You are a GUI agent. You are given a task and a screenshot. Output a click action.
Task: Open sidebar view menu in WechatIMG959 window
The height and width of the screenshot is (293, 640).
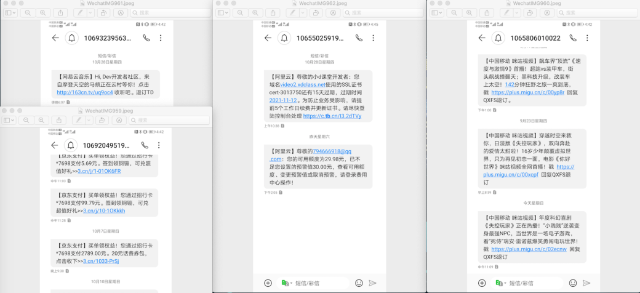click(x=9, y=121)
